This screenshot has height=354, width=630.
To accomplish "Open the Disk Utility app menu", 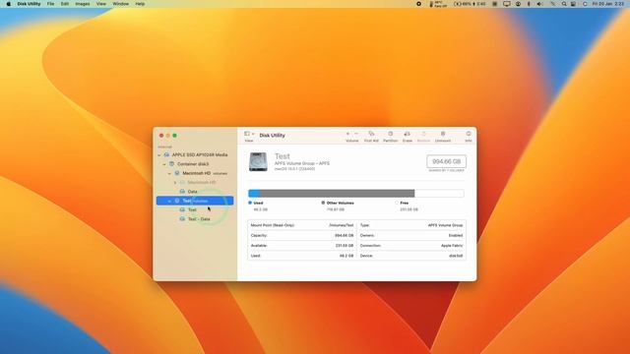I will (29, 4).
